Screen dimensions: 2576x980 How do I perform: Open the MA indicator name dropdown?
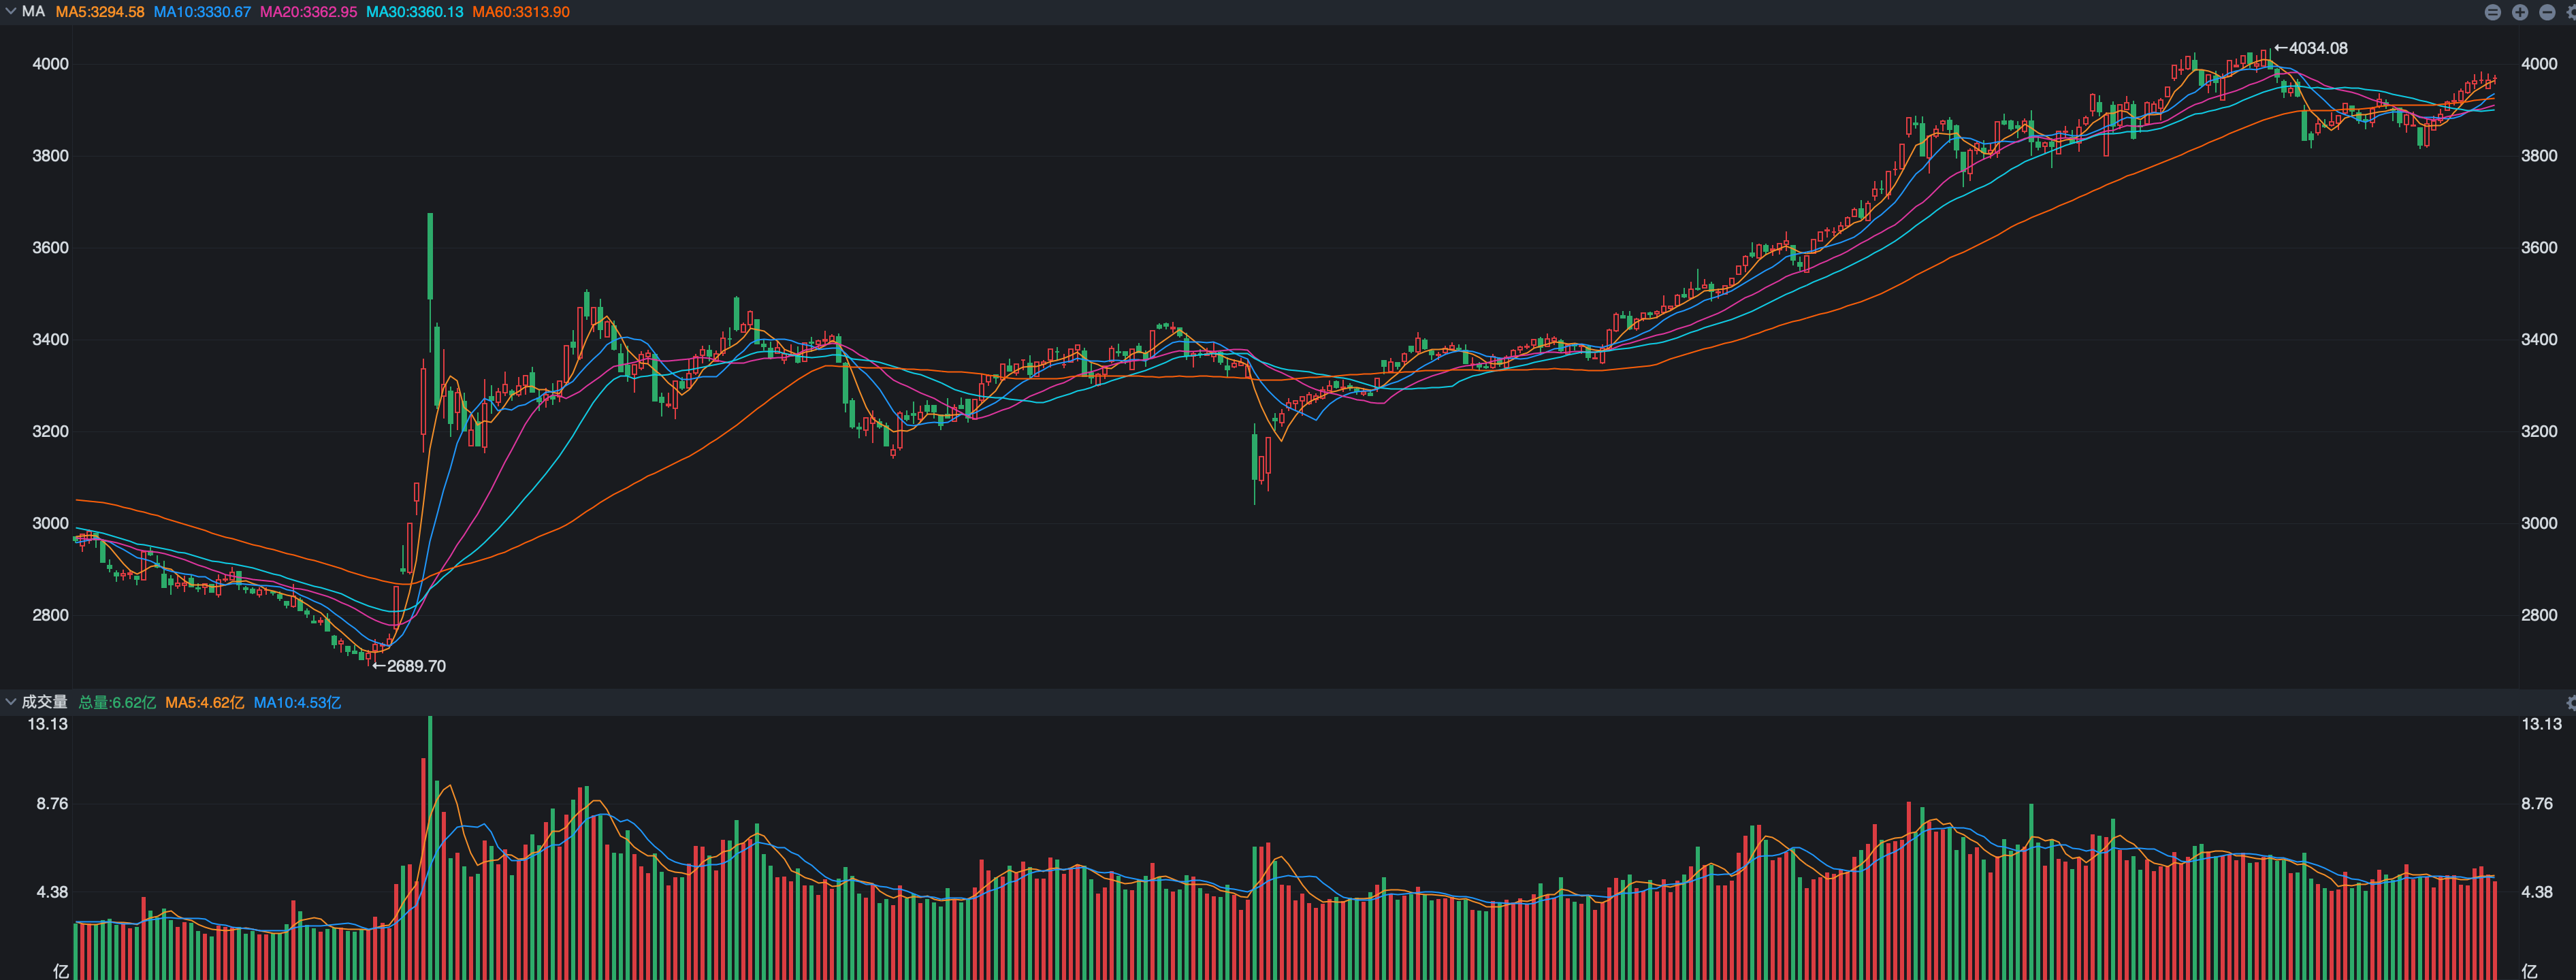point(33,12)
